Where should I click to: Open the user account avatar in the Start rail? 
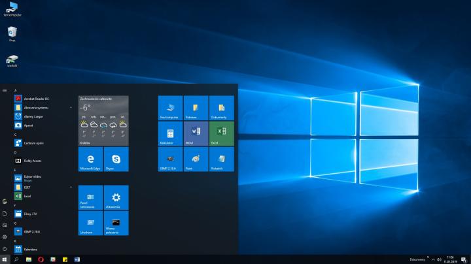[x=5, y=202]
